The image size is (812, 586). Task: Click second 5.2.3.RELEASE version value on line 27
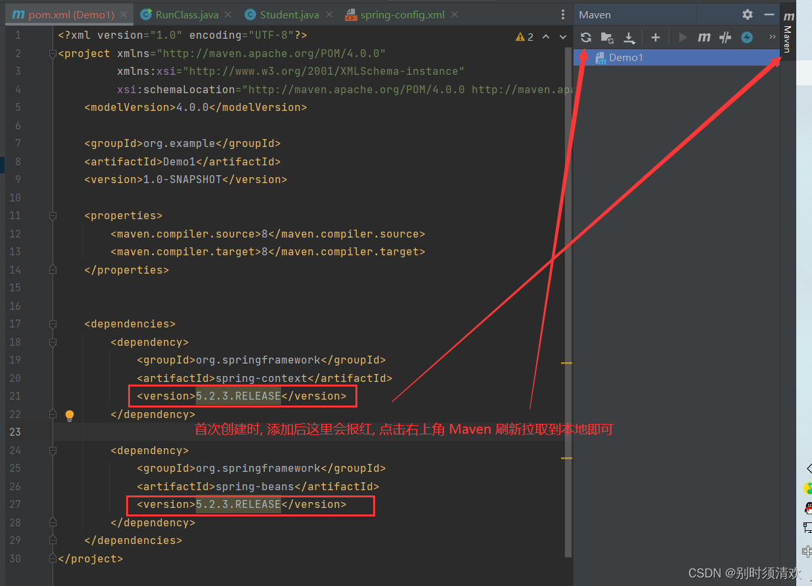pos(238,504)
